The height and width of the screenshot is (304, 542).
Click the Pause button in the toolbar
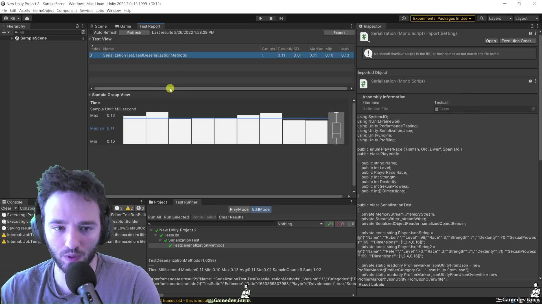coord(271,18)
